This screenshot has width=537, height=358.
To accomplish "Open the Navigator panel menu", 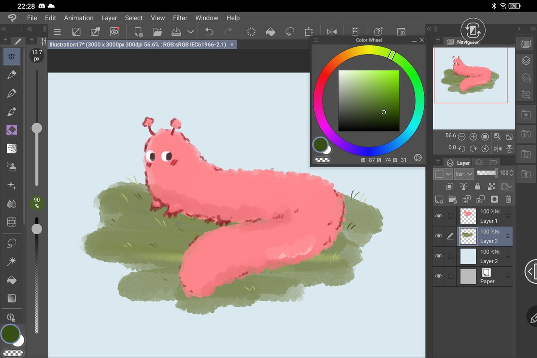I will [438, 41].
